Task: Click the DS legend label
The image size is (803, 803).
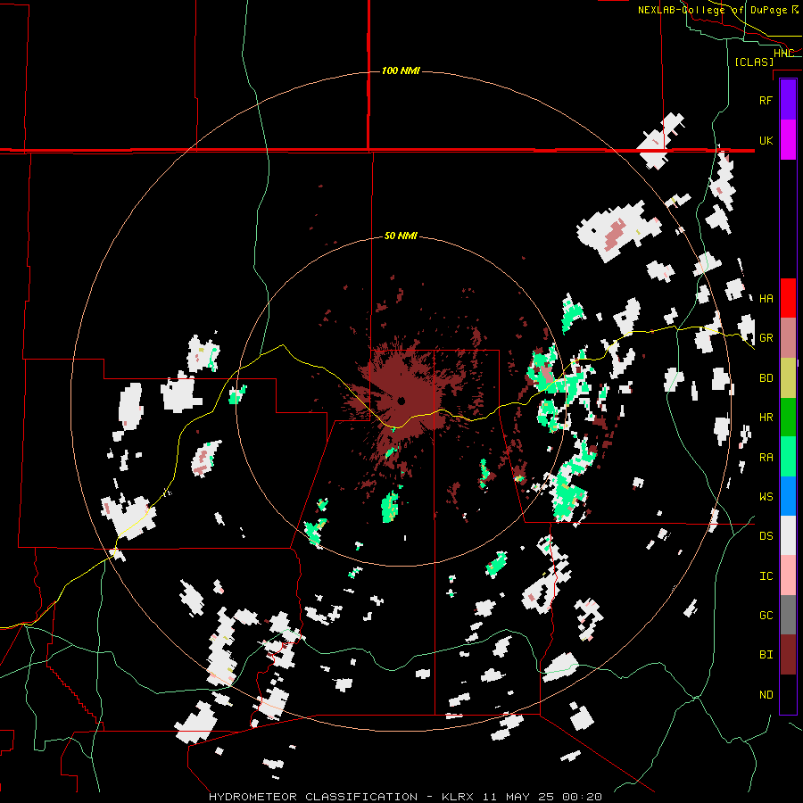Action: pyautogui.click(x=766, y=535)
